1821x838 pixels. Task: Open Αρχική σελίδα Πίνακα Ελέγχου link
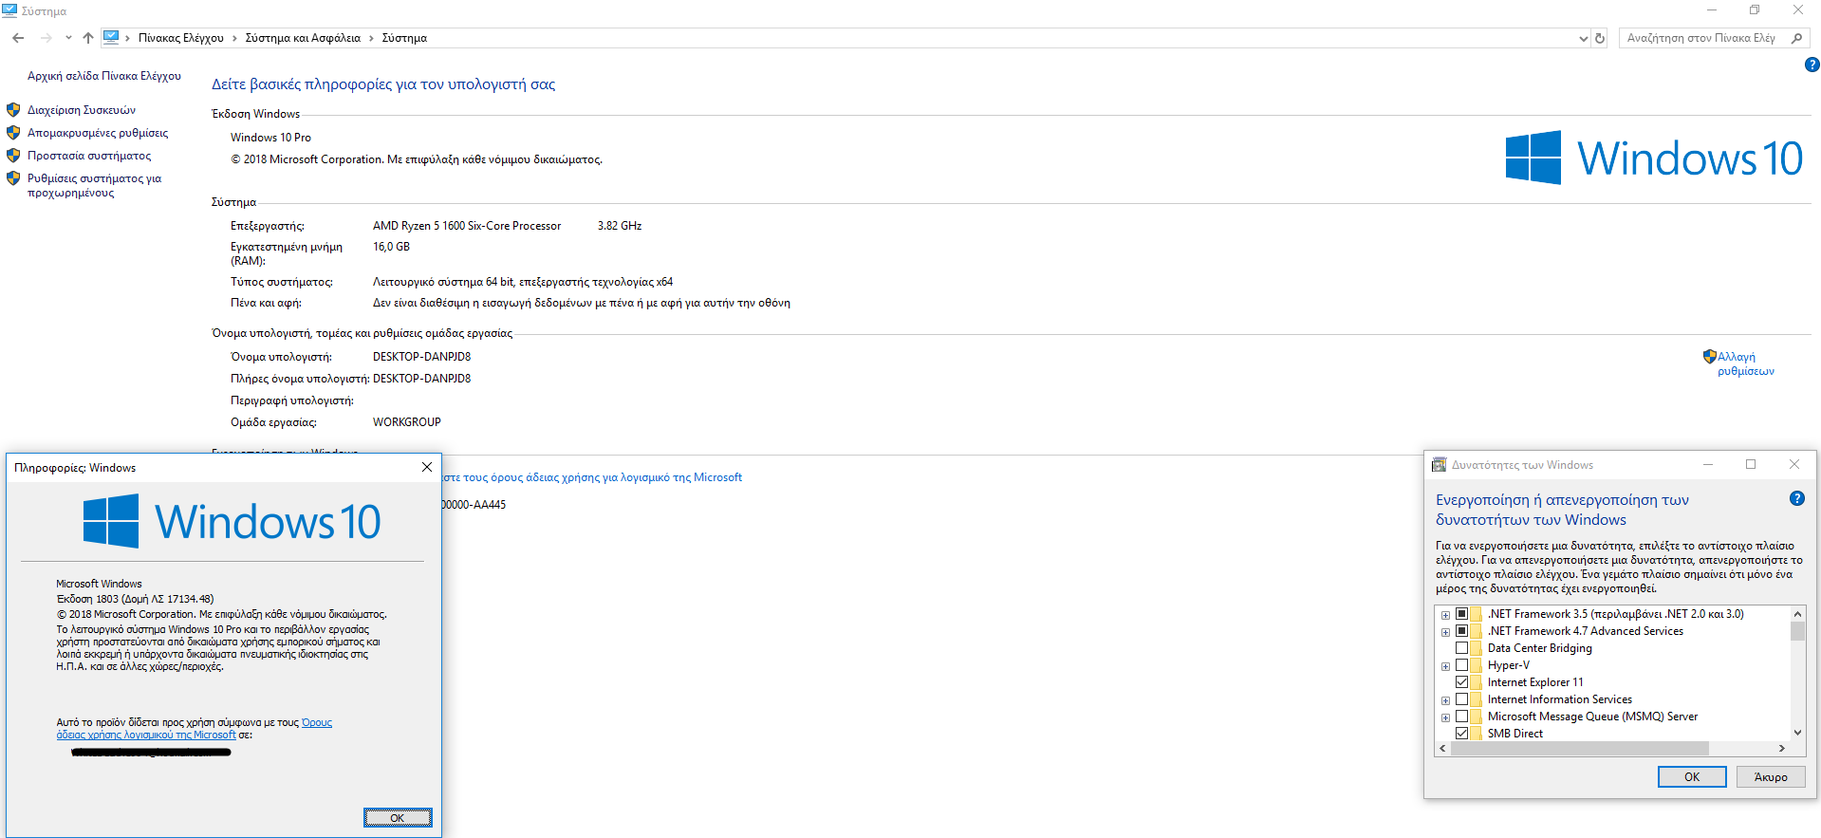(104, 76)
